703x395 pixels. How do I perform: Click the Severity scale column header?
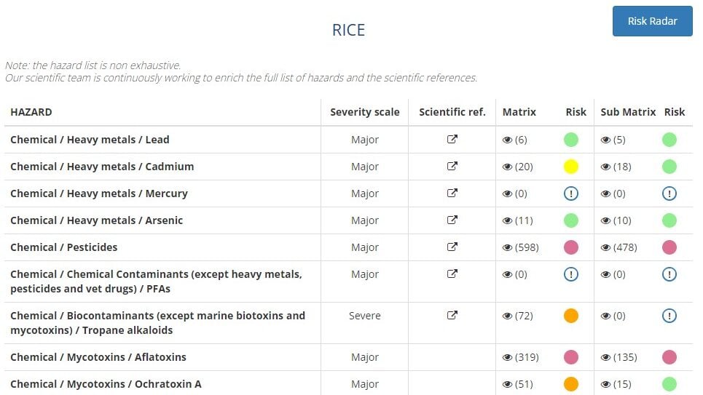tap(364, 112)
